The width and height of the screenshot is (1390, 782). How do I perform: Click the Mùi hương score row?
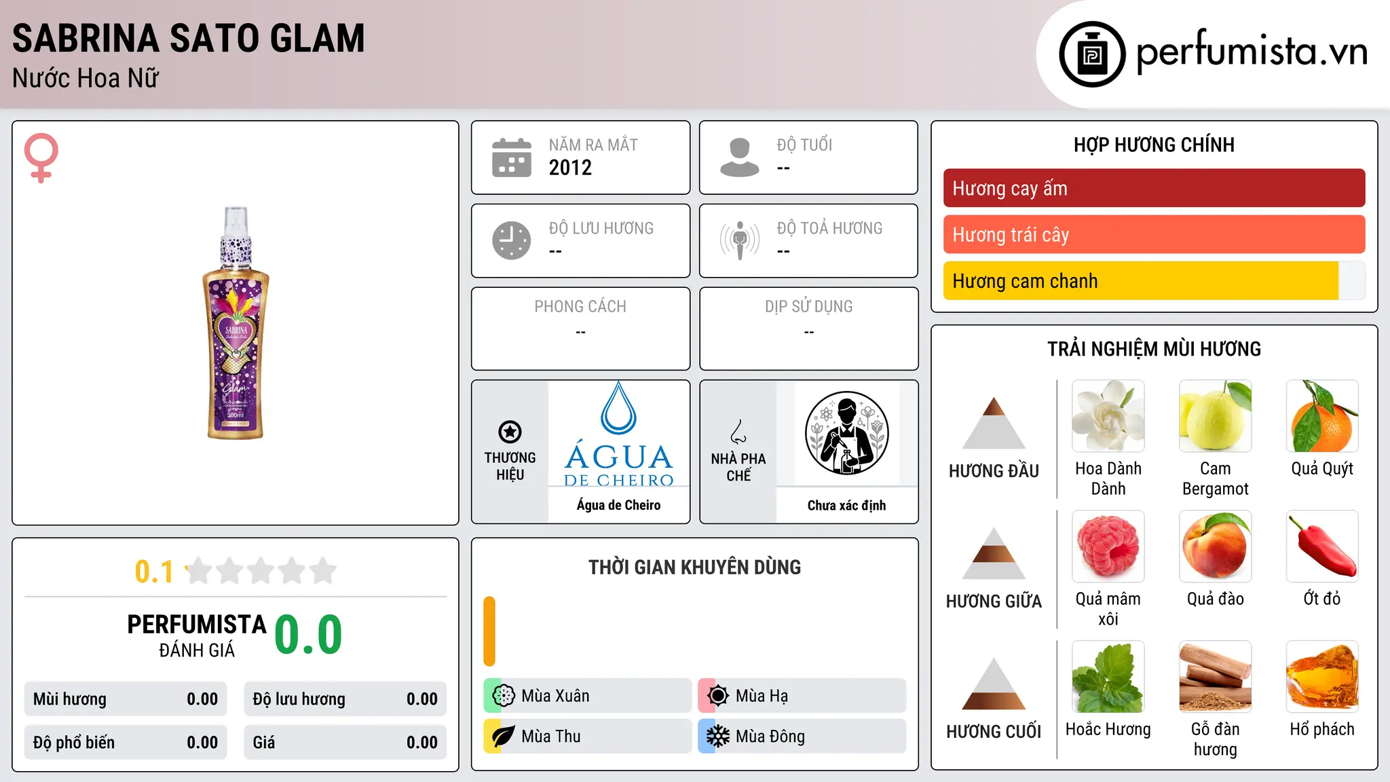(126, 699)
